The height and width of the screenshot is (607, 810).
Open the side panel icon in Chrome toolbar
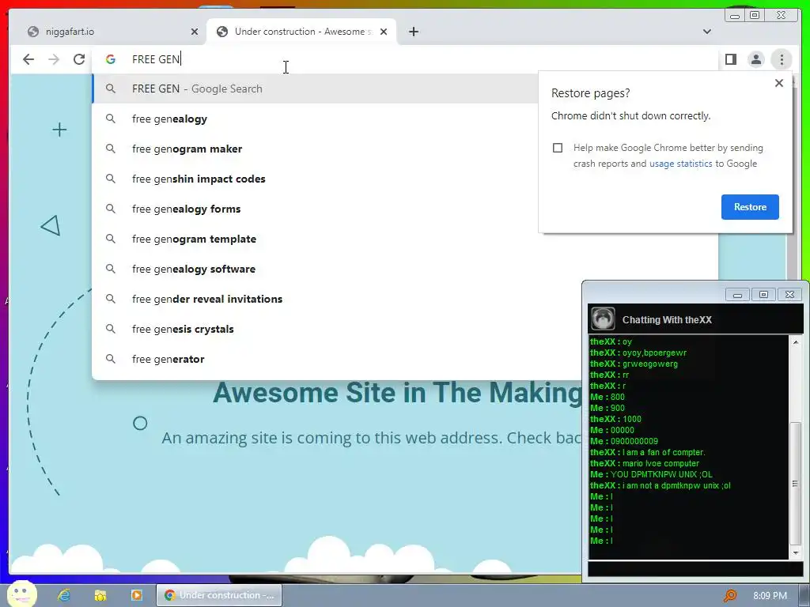click(x=730, y=59)
